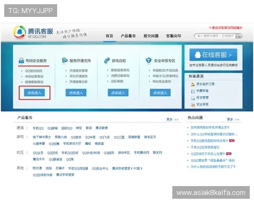This screenshot has height=203, width=254.
Task: Open the 产品服务 navigation tab
Action: 128,36
